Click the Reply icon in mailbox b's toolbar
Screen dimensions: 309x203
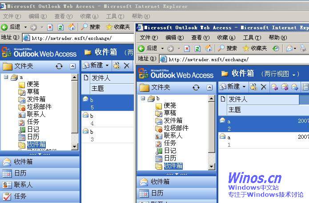(x=275, y=87)
